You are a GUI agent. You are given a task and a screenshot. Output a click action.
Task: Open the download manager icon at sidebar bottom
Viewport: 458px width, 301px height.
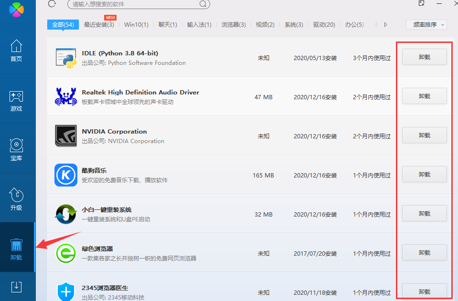pyautogui.click(x=16, y=287)
